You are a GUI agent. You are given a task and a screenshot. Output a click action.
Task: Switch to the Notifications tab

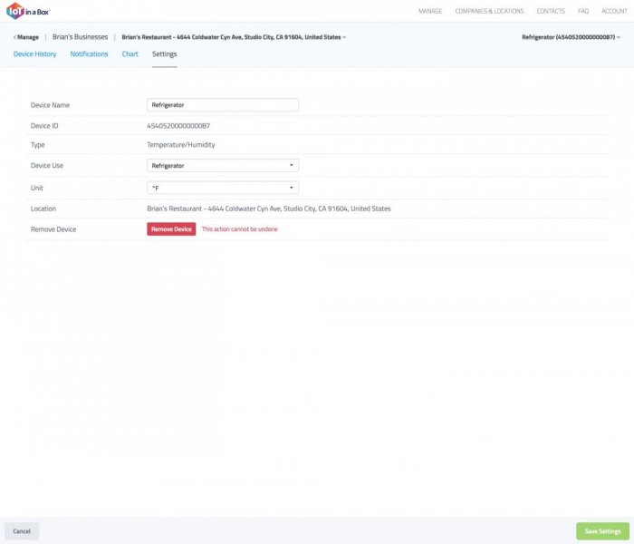click(x=89, y=54)
